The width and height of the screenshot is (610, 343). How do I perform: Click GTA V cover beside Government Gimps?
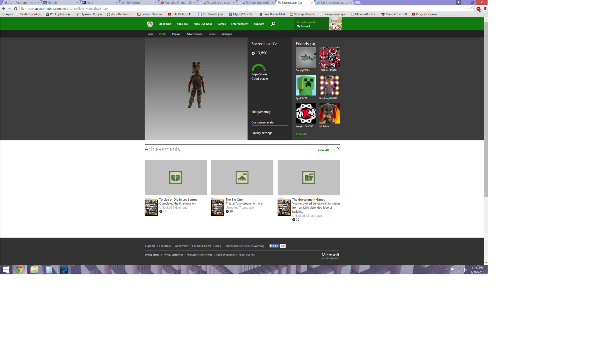284,207
